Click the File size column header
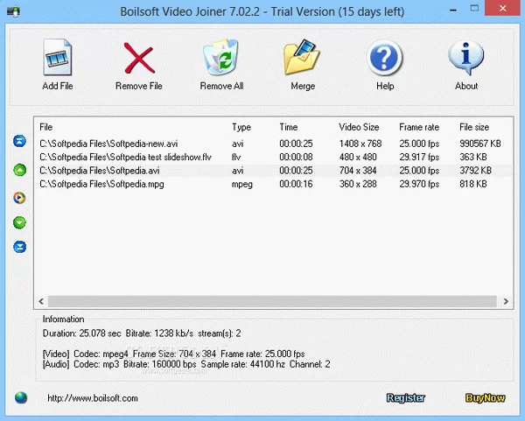 point(474,127)
